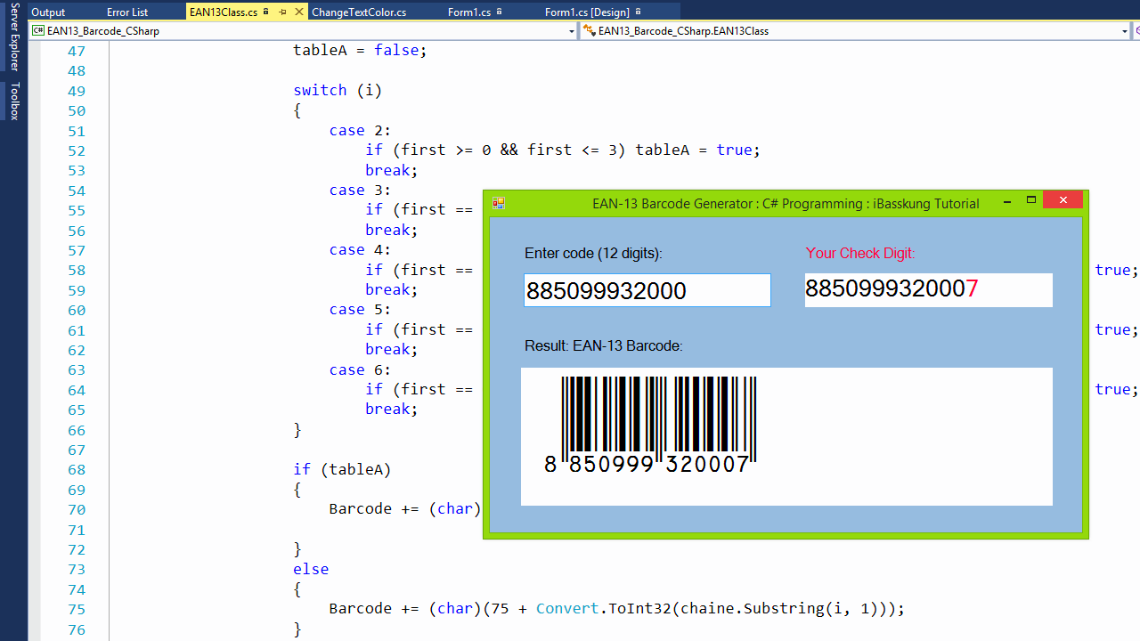
Task: Click the 'Result: EAN-13 Barcode:' label
Action: coord(604,345)
